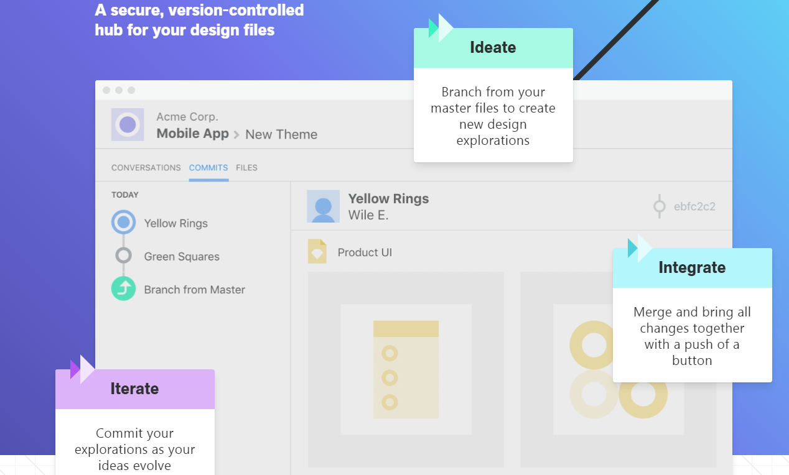Select the Yellow Rings commit node icon

124,222
